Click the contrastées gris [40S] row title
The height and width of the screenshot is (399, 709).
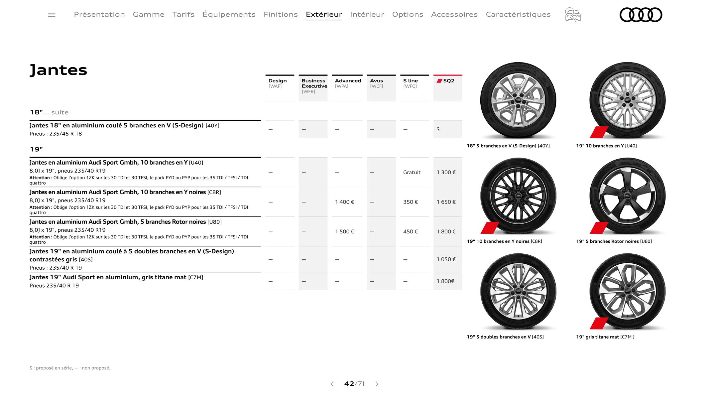point(132,255)
